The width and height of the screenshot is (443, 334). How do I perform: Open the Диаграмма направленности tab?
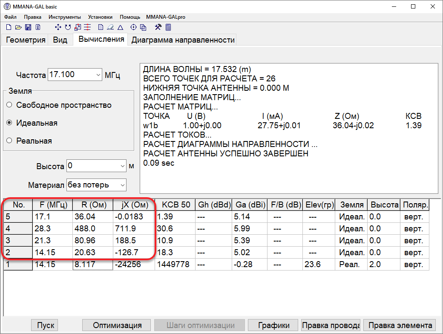[x=183, y=40]
